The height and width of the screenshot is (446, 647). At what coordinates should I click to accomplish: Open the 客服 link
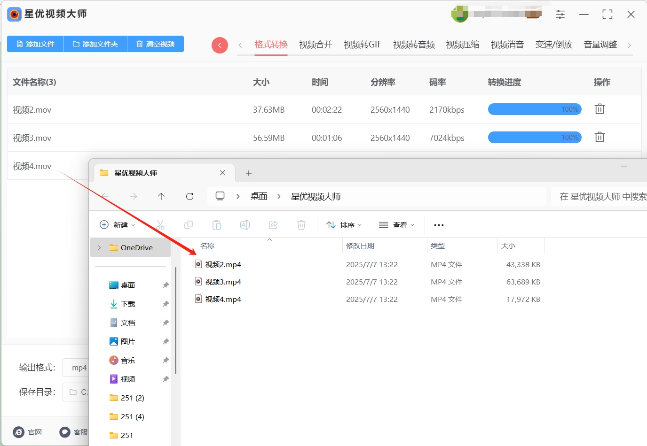pos(74,432)
